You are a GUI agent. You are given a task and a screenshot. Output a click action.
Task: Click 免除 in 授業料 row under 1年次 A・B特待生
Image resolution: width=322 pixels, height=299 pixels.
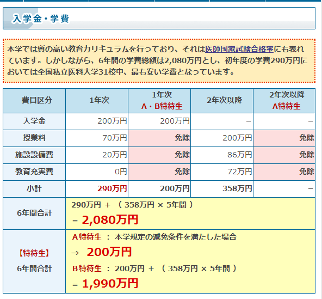pyautogui.click(x=159, y=138)
